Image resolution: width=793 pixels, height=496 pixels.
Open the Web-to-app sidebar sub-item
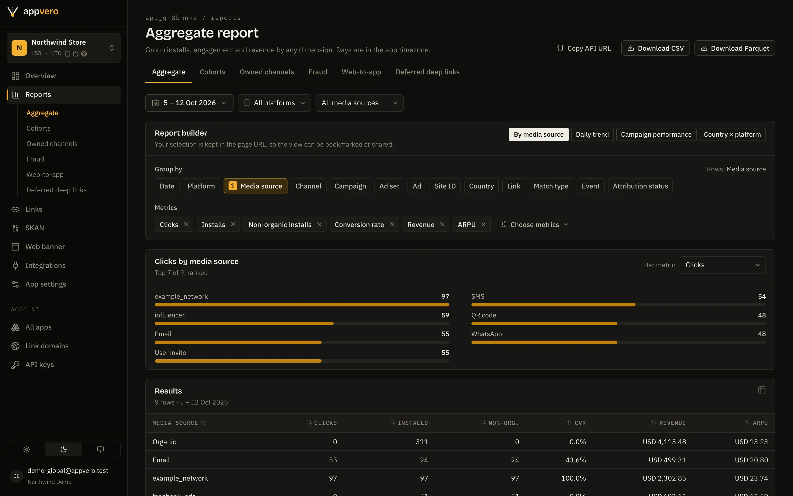tap(45, 174)
